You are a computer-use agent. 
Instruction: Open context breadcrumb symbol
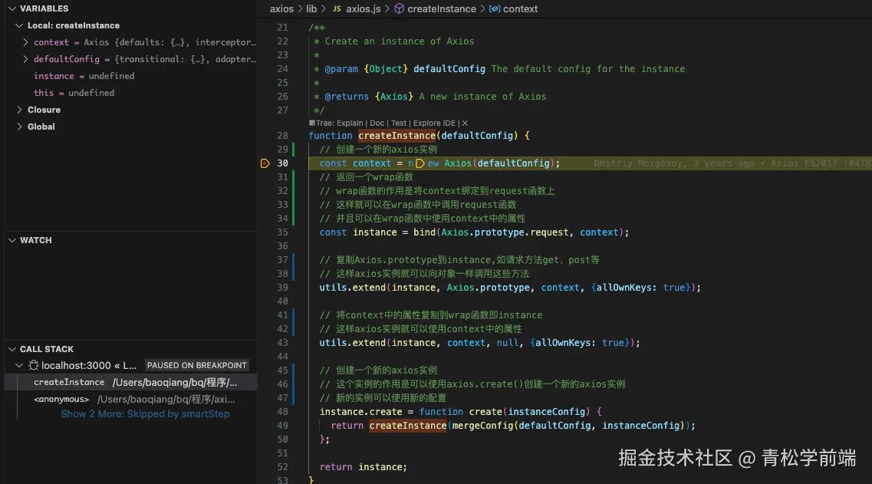coord(520,9)
